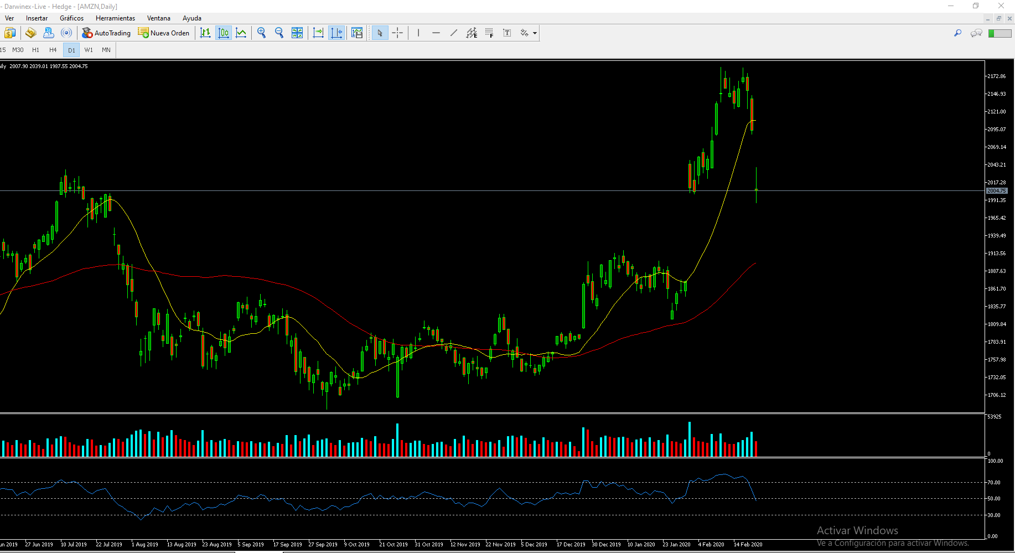Image resolution: width=1015 pixels, height=553 pixels.
Task: Select the arrow cursor tool
Action: tap(380, 33)
